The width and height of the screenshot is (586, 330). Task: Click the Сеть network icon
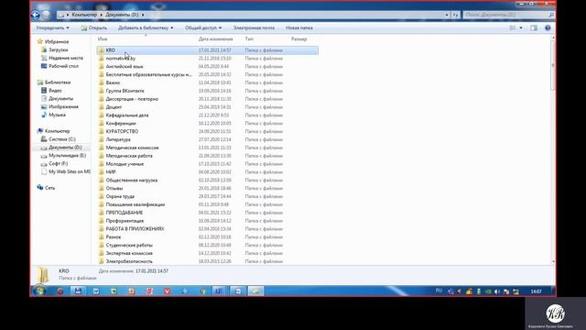(x=40, y=187)
